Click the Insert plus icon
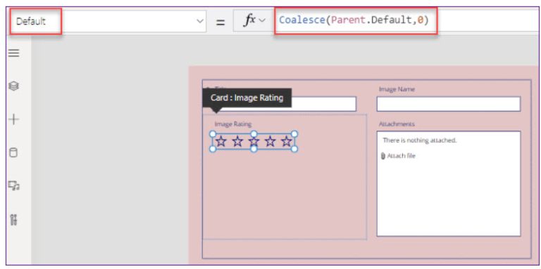The width and height of the screenshot is (541, 269). 14,119
